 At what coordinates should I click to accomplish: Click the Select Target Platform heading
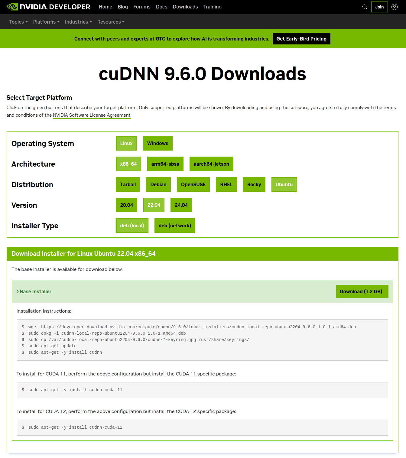pos(39,98)
